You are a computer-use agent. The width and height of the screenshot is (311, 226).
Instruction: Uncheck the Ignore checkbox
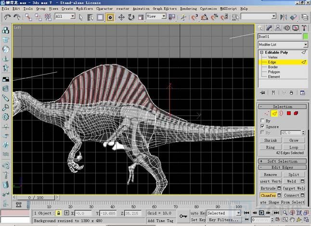pos(262,126)
